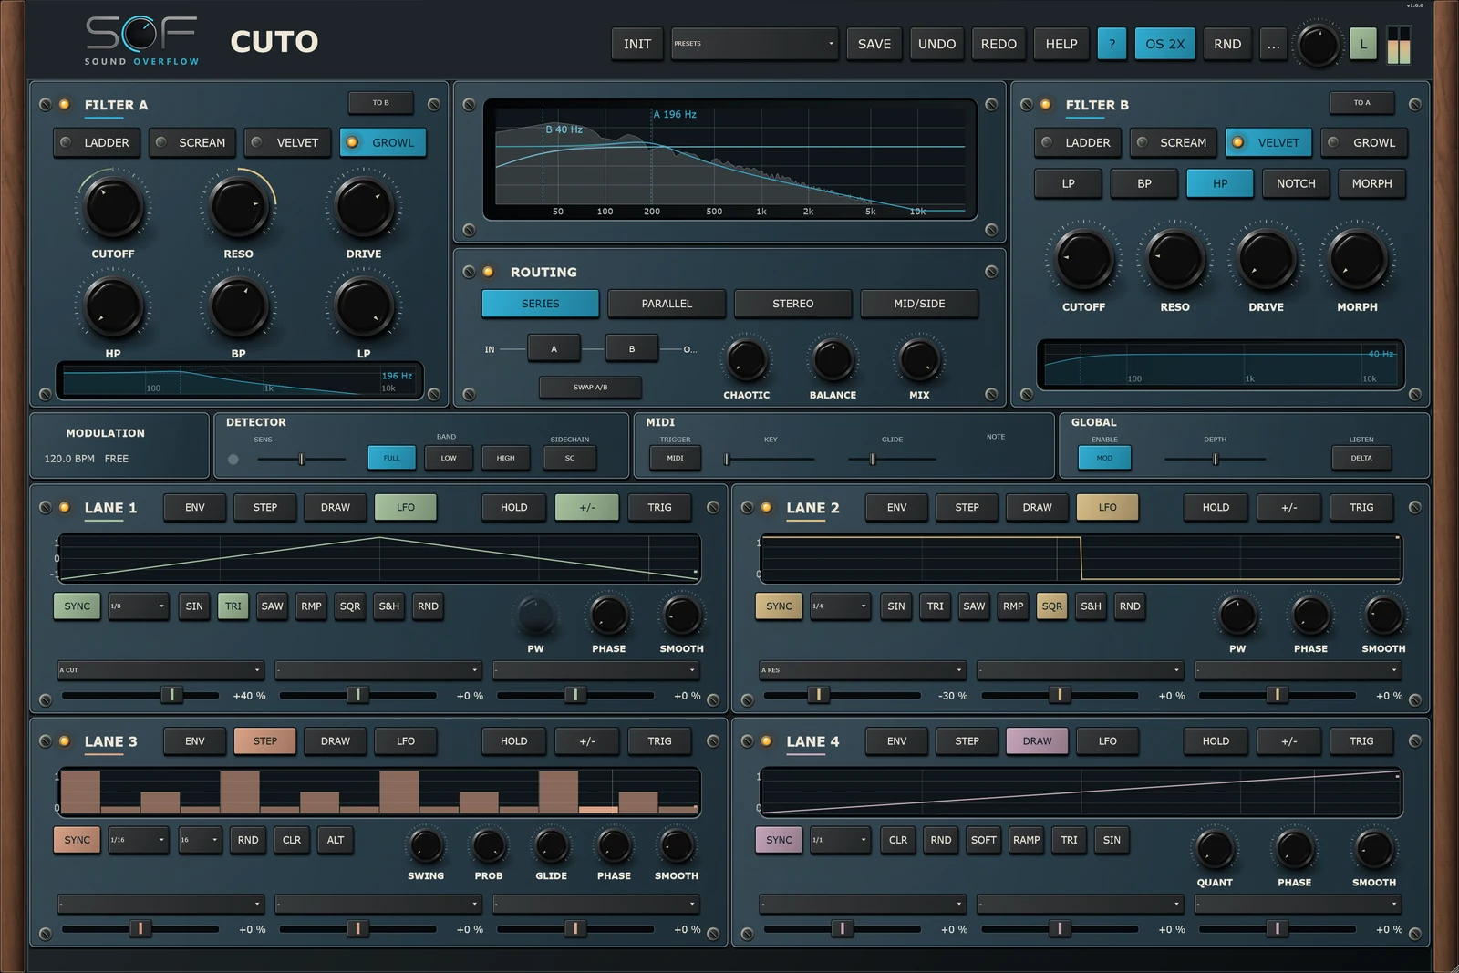Click the Filter A RESO knob
Image resolution: width=1459 pixels, height=973 pixels.
coord(238,207)
